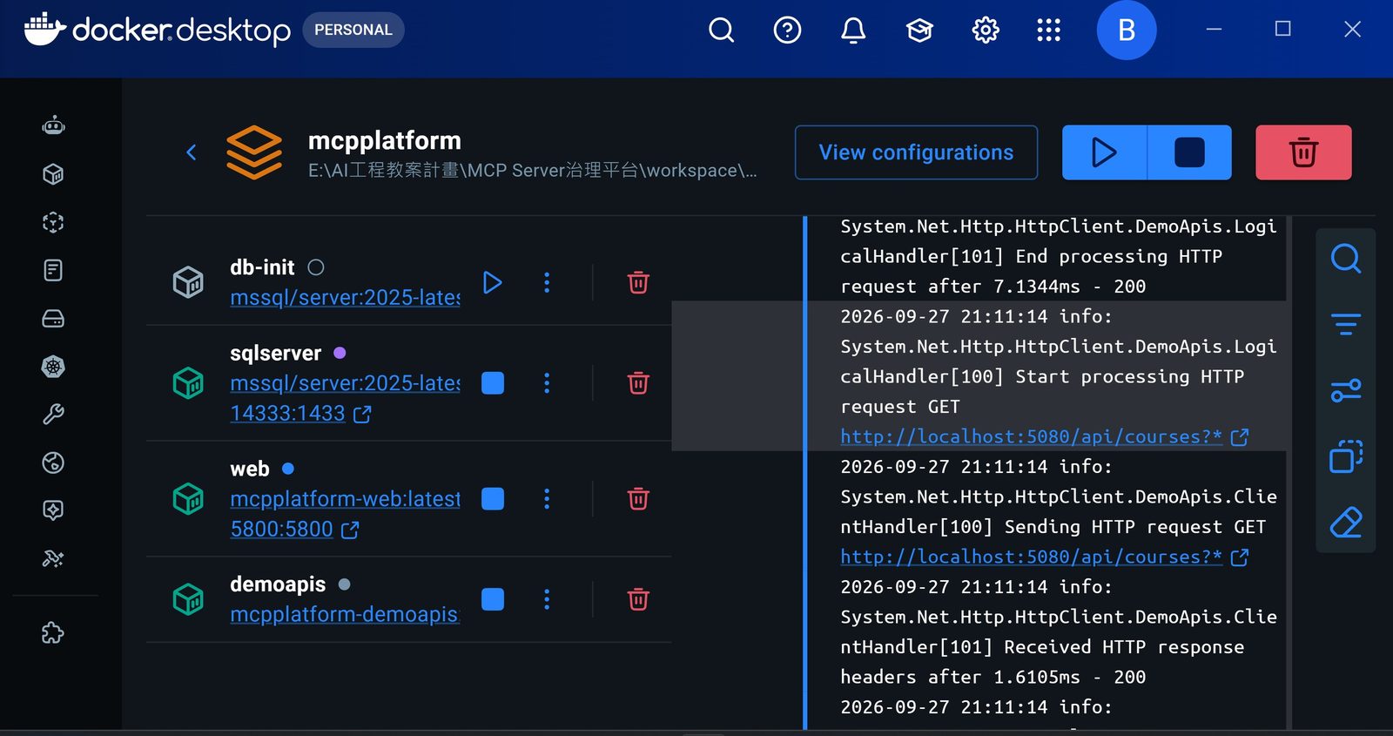This screenshot has height=736, width=1393.
Task: Delete the sqlserver container
Action: (638, 383)
